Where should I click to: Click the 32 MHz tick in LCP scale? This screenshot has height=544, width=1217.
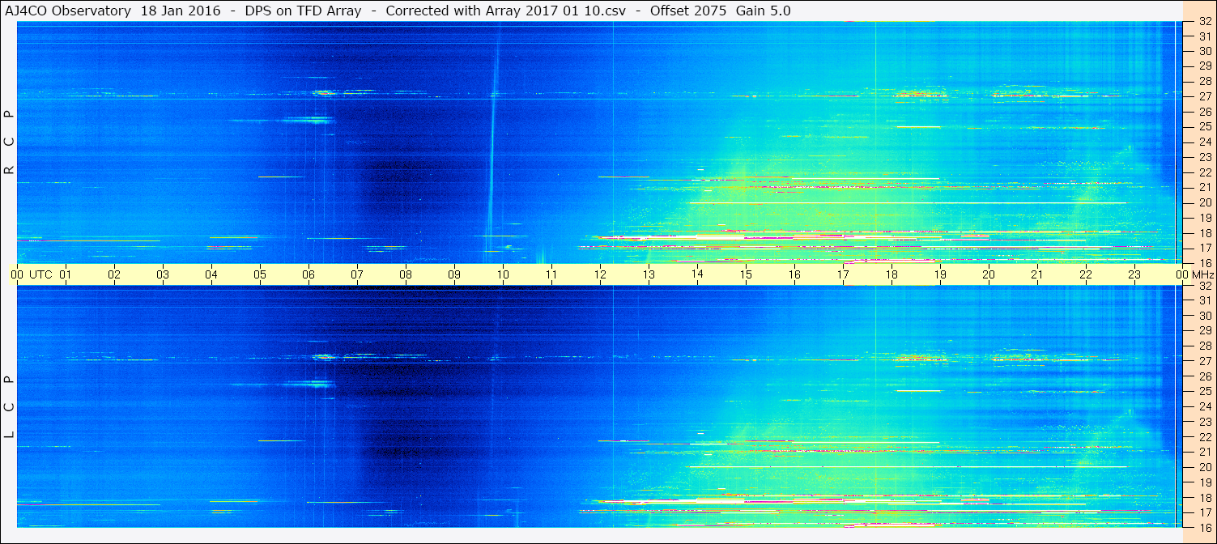[x=1204, y=286]
